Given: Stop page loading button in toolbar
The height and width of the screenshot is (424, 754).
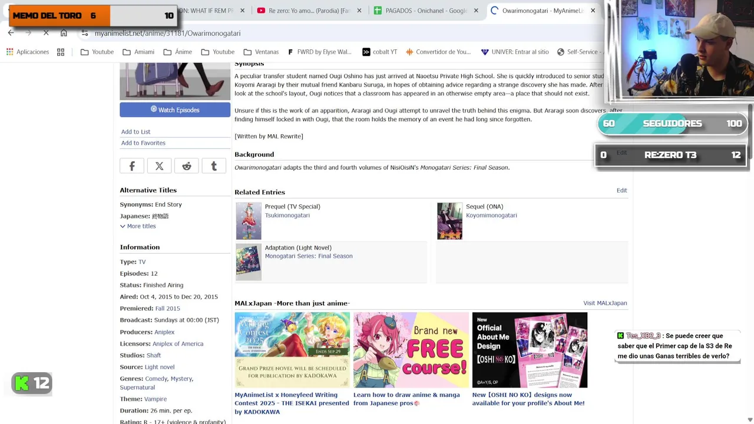Looking at the screenshot, I should point(46,34).
